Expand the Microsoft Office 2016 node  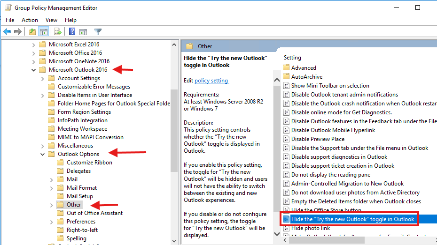[33, 53]
